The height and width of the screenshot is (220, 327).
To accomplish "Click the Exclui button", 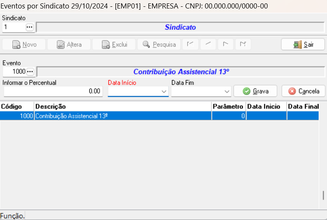I will [x=114, y=44].
